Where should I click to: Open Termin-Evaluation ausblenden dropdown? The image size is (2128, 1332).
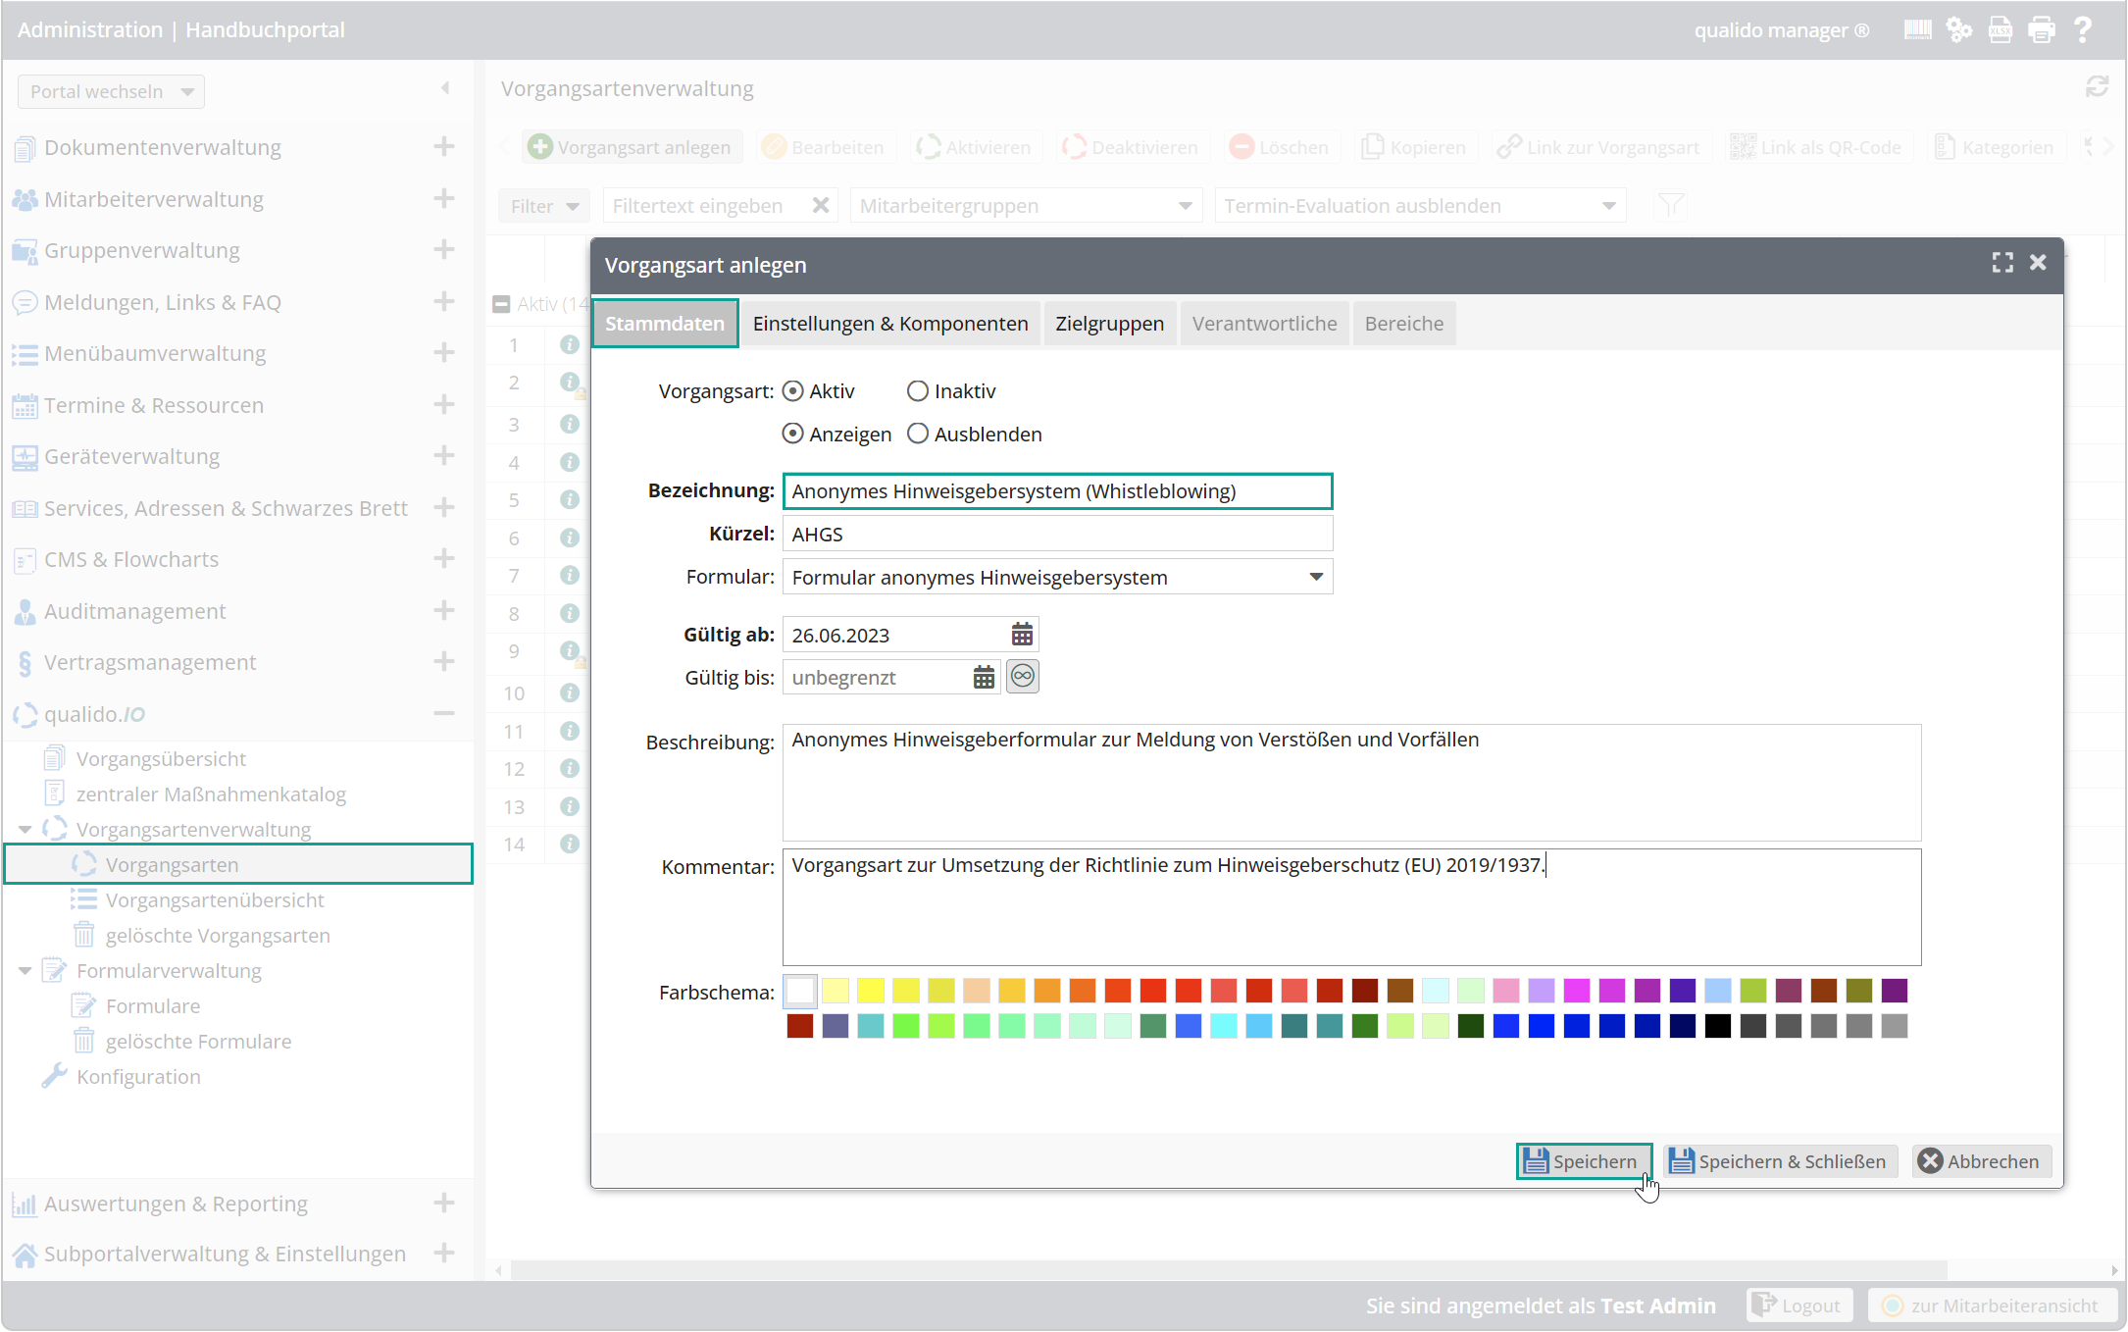(x=1420, y=206)
